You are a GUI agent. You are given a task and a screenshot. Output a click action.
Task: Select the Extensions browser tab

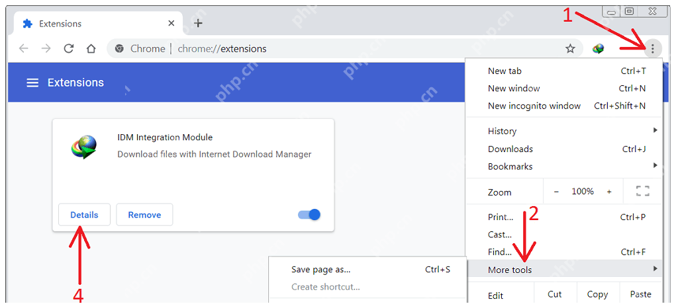(99, 23)
